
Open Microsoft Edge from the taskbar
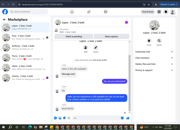click(x=30, y=127)
